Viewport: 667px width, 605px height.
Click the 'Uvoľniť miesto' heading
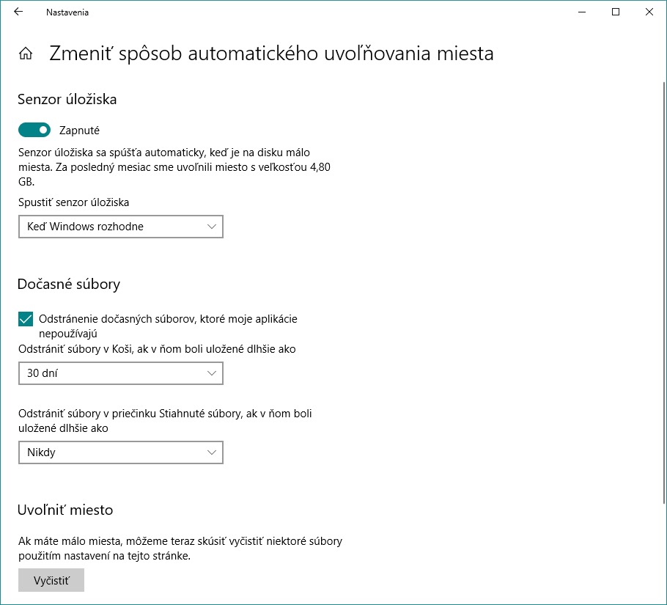pyautogui.click(x=65, y=510)
